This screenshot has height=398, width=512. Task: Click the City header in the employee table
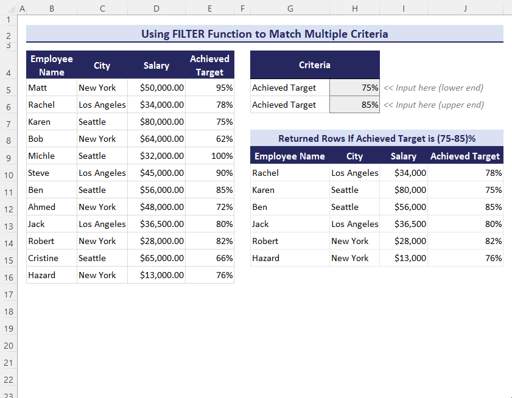tap(102, 65)
